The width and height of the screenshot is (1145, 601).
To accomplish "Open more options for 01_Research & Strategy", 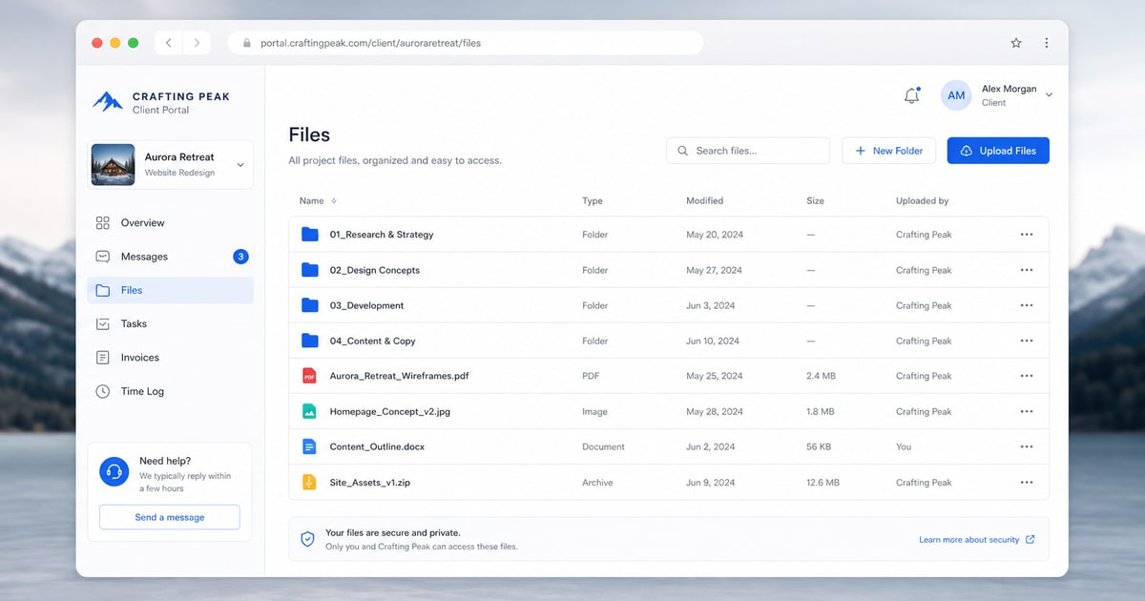I will coord(1027,235).
